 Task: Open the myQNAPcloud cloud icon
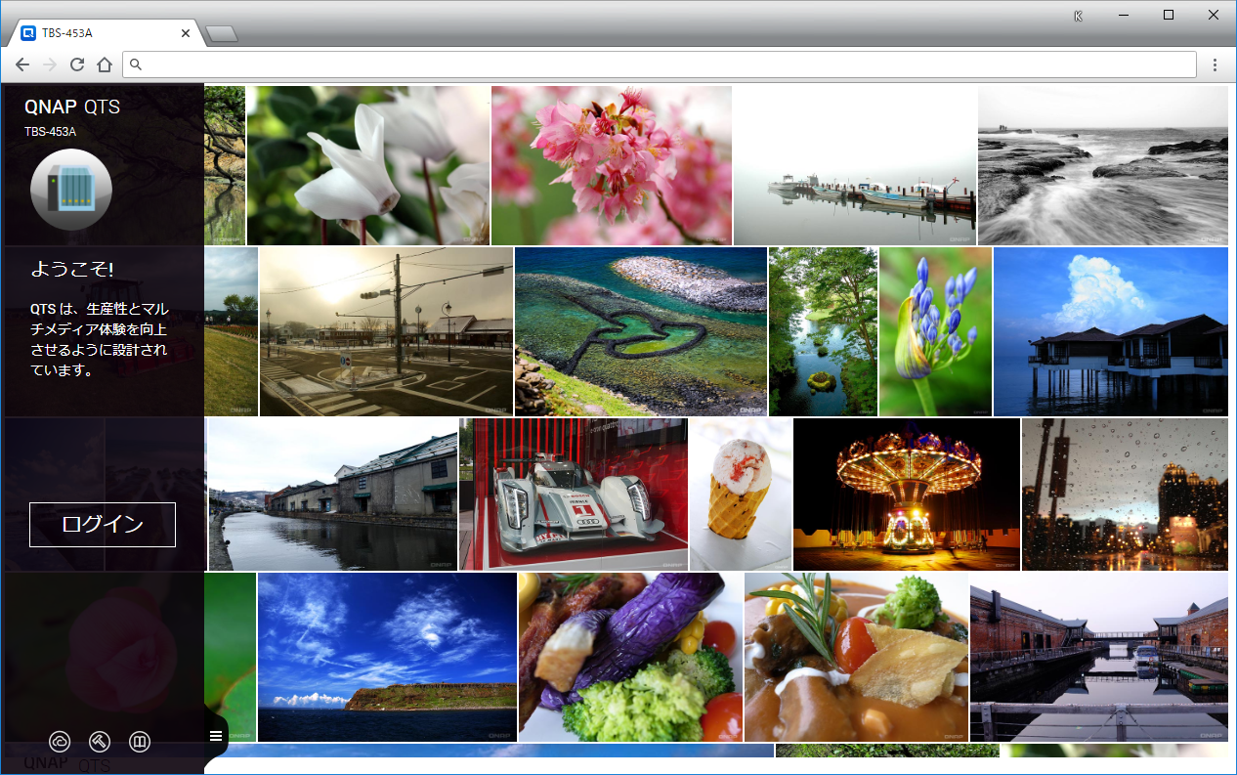pos(60,742)
